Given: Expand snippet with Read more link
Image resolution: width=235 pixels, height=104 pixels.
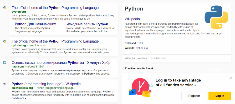Looking at the screenshot, I should 19,98.
